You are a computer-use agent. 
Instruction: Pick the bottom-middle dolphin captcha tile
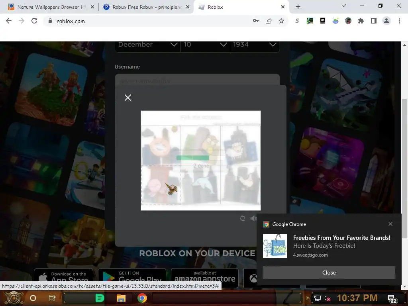click(201, 185)
